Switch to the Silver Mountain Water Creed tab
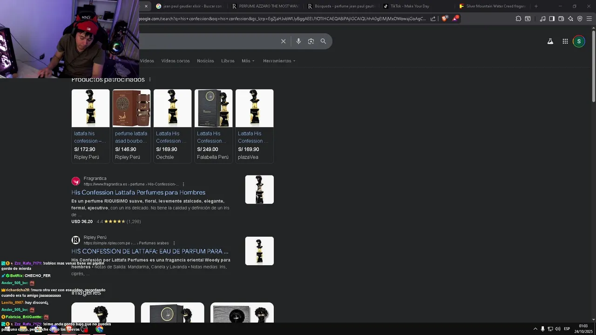Viewport: 596px width, 335px height. pyautogui.click(x=493, y=6)
